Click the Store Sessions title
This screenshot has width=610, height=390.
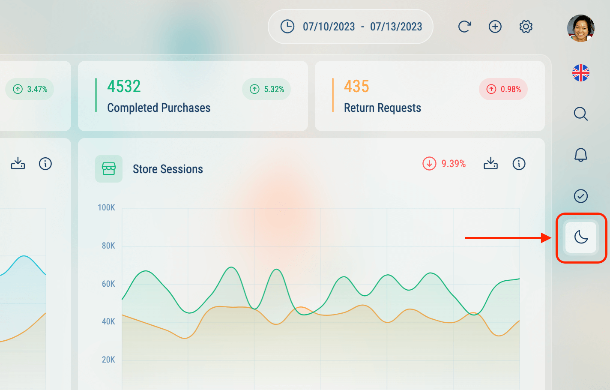point(168,169)
